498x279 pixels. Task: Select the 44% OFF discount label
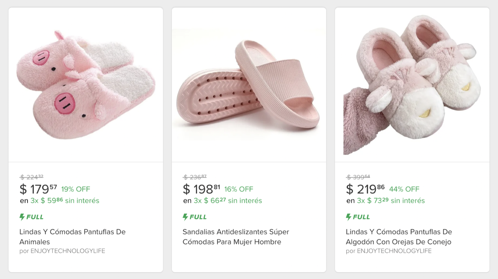click(x=404, y=189)
